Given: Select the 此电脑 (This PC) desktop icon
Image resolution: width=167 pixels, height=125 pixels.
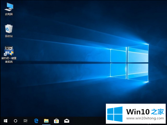Looking at the screenshot, I should point(9,6).
